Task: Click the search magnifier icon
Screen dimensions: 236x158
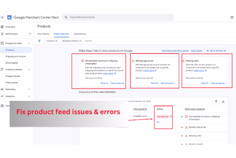Action: [x=66, y=17]
